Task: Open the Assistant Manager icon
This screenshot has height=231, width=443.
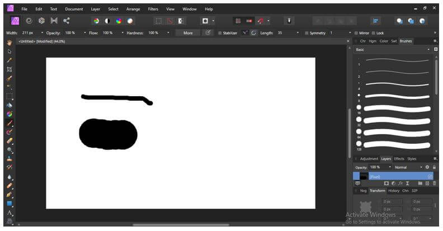Action: [289, 21]
